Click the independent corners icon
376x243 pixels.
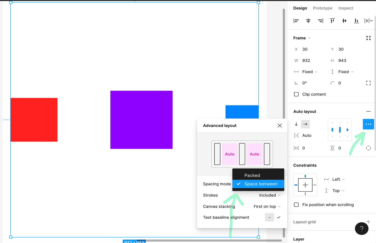click(368, 83)
